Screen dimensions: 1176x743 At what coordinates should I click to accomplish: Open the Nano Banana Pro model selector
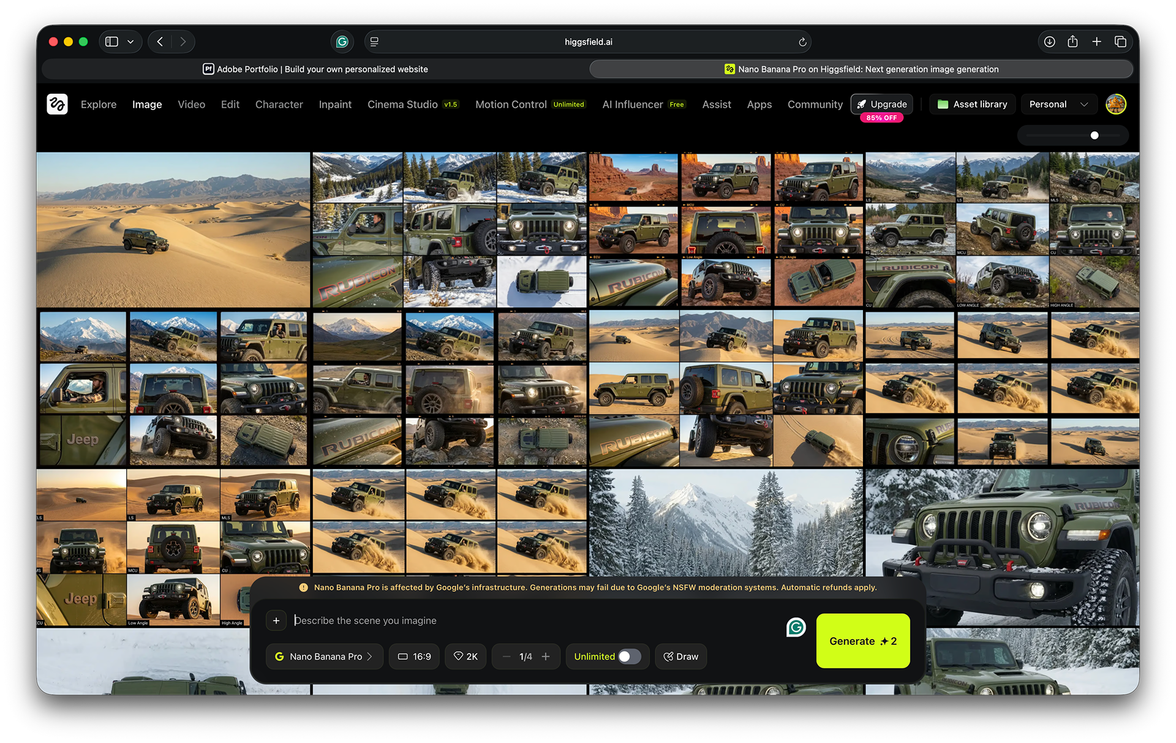point(325,657)
